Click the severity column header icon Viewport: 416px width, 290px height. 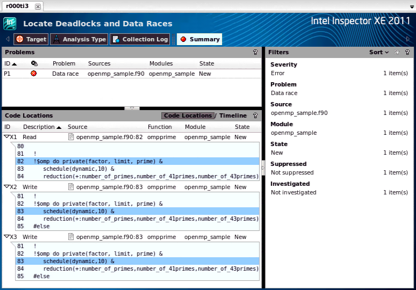pos(34,63)
